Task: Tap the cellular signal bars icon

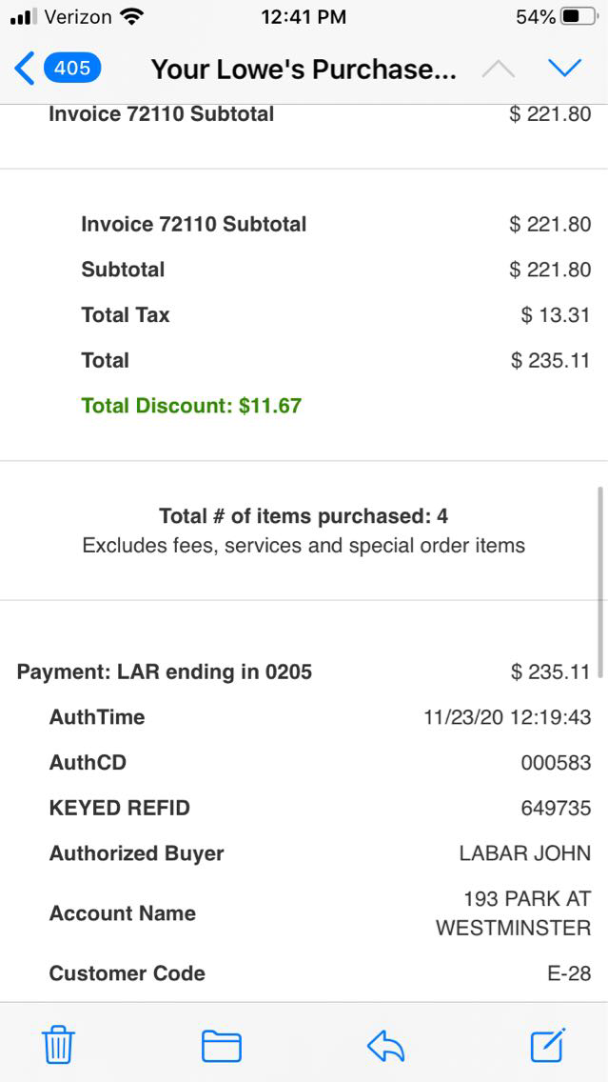Action: (x=23, y=17)
